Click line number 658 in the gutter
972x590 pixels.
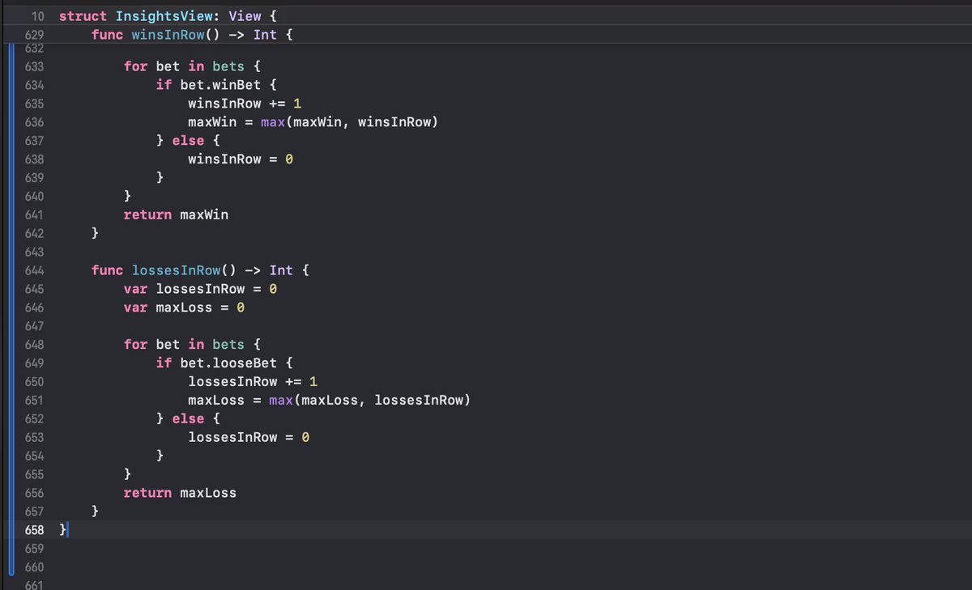[33, 530]
